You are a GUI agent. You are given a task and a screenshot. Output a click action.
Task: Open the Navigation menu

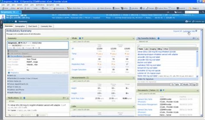pos(50,5)
